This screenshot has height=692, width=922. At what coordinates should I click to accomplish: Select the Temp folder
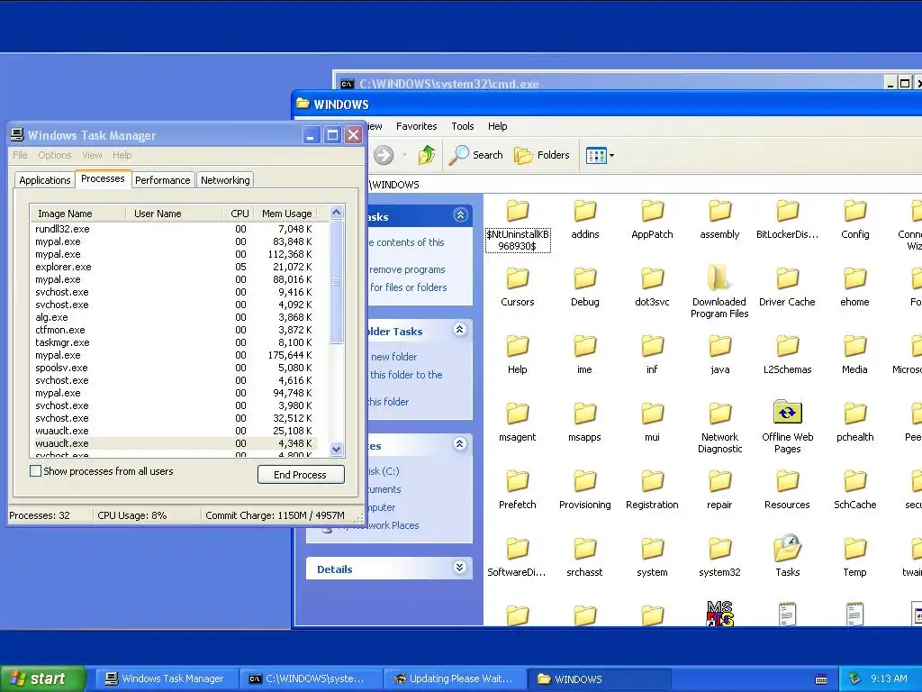click(854, 557)
